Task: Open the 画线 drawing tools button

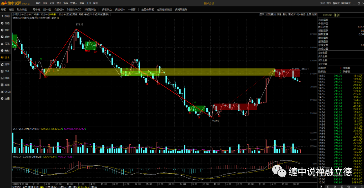Action: click(291, 14)
